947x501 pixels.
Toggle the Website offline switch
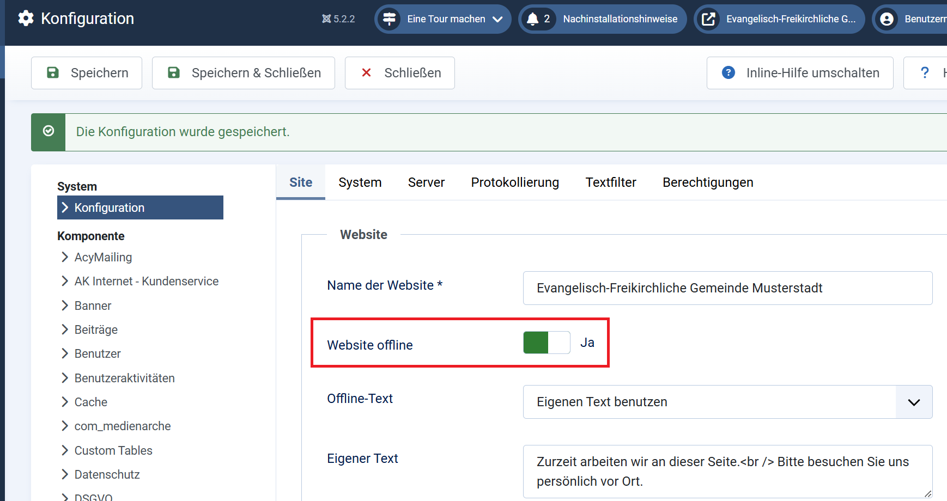coord(547,343)
